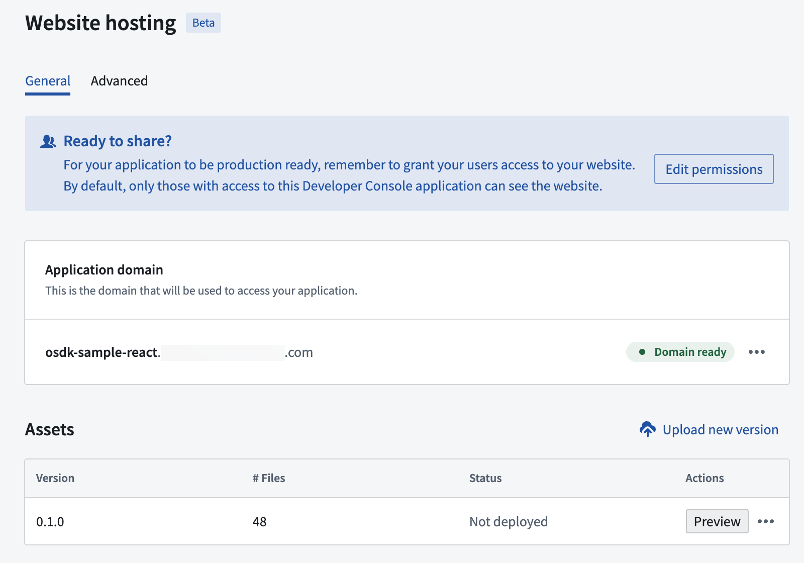Click the Not deployed status text
The height and width of the screenshot is (563, 804).
pos(508,522)
